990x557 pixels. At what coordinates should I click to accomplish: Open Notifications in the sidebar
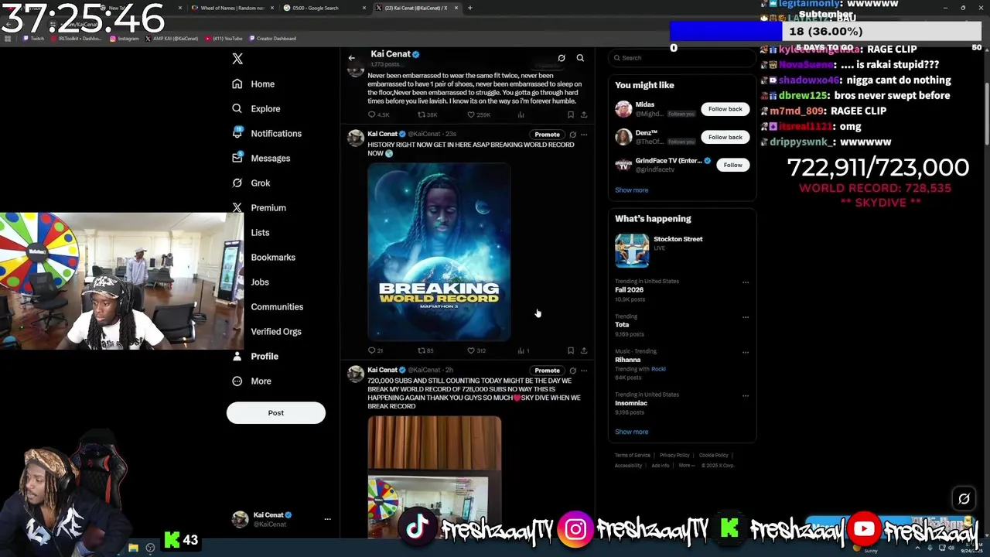[x=267, y=133]
